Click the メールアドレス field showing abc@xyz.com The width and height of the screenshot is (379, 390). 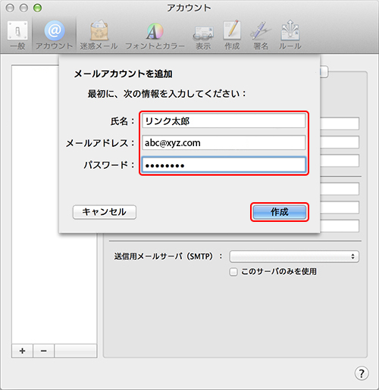[224, 143]
